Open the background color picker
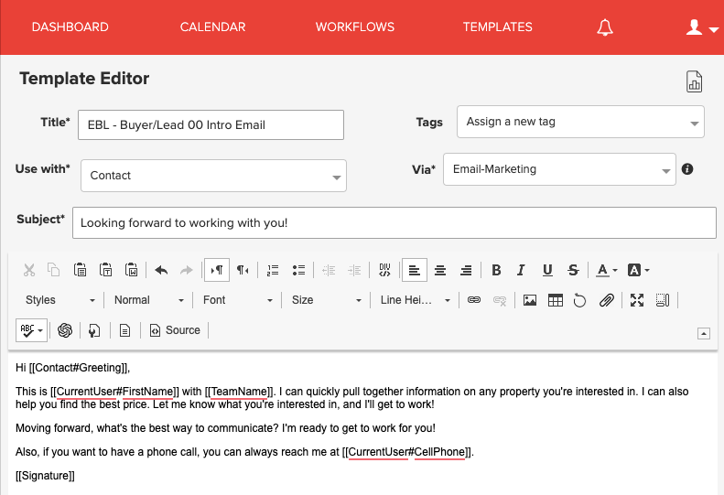Image resolution: width=724 pixels, height=495 pixels. (x=639, y=270)
